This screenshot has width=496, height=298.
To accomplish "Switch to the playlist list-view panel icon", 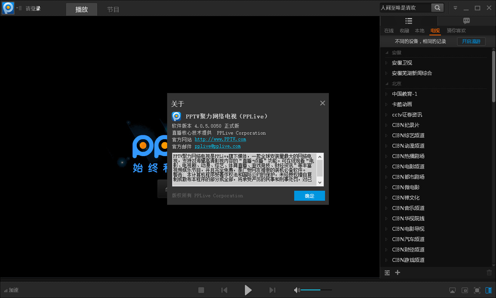I will click(409, 21).
